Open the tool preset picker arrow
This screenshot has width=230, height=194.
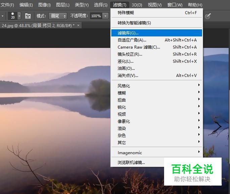click(x=2, y=16)
